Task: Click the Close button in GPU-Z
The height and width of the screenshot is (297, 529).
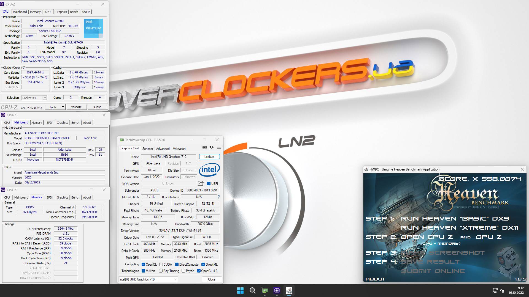Action: [x=212, y=279]
